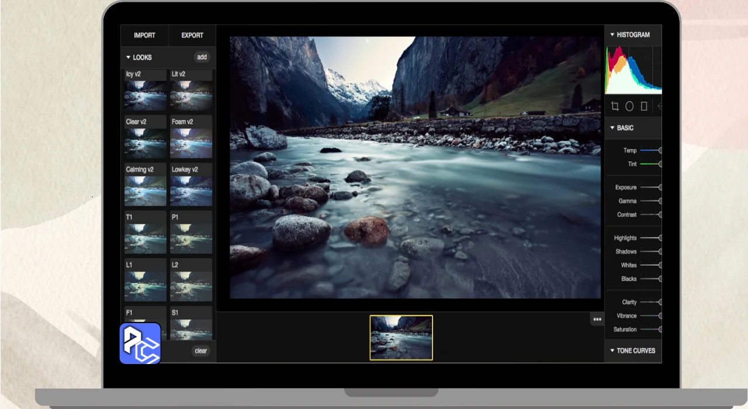Open the Import tab
The image size is (748, 409).
[x=144, y=36]
